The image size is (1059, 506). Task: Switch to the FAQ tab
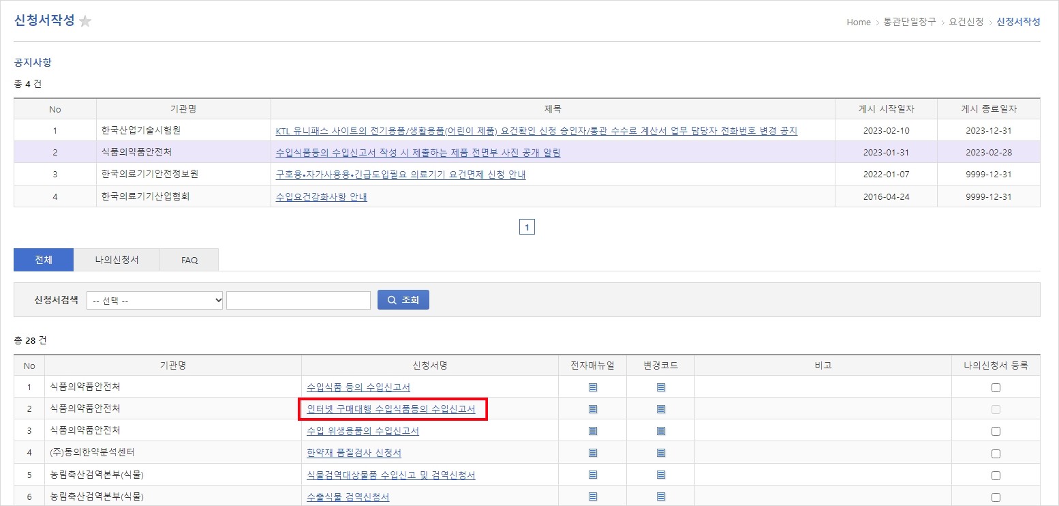click(189, 260)
